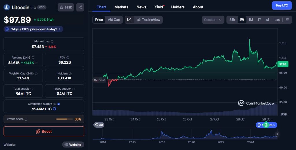Open chart settings sliders icon
The image size is (296, 150).
287,20
